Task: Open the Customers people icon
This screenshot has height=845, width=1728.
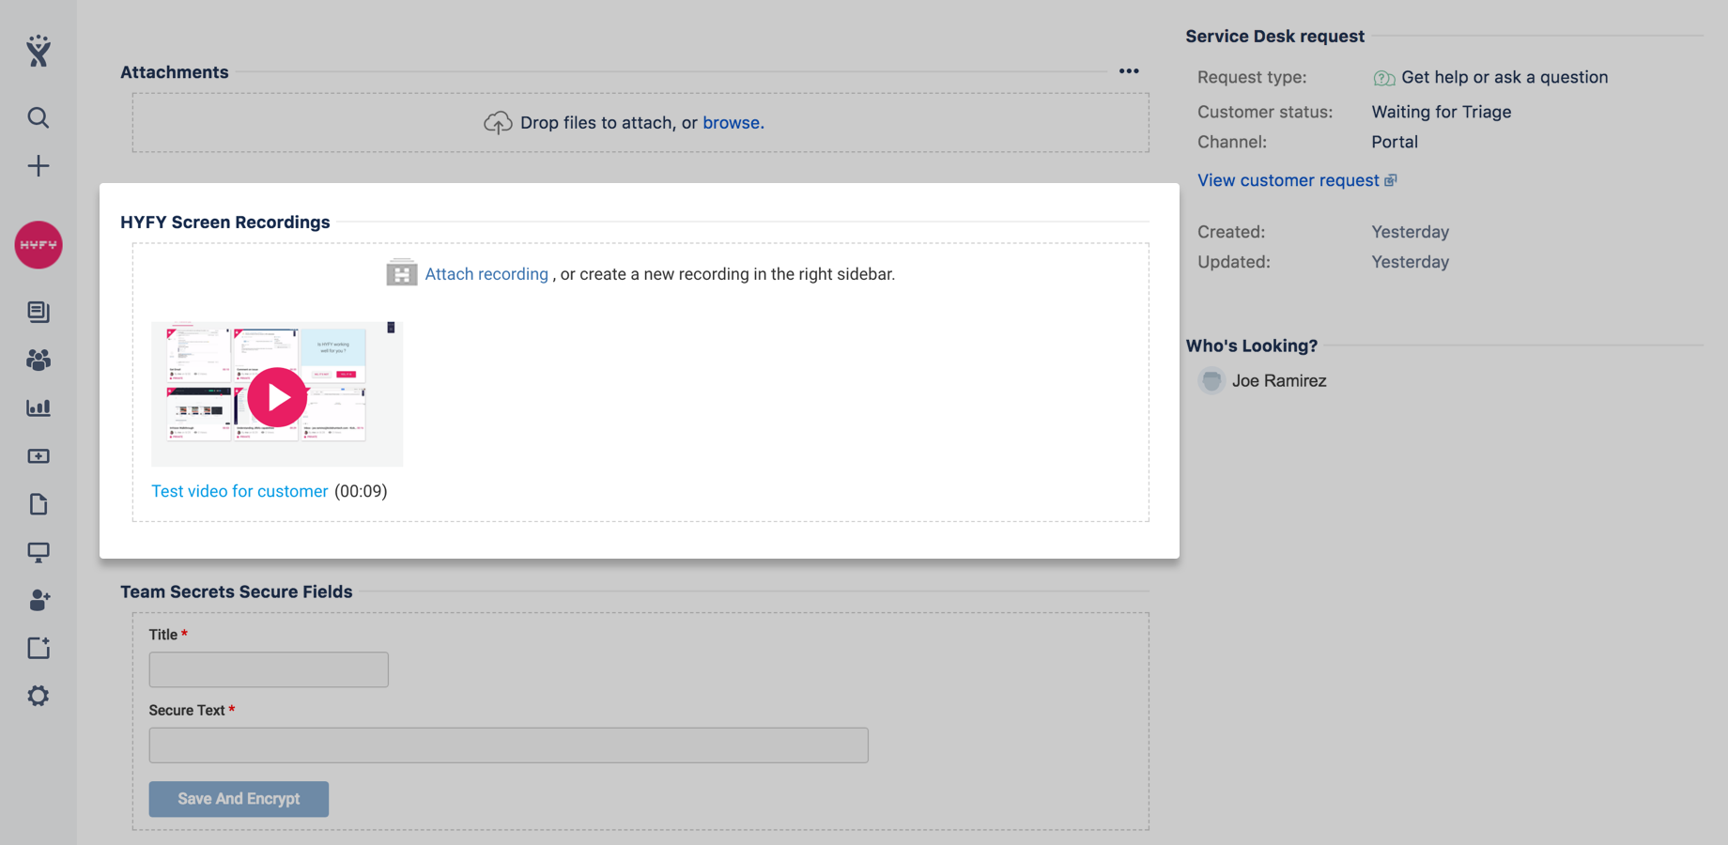Action: point(39,360)
